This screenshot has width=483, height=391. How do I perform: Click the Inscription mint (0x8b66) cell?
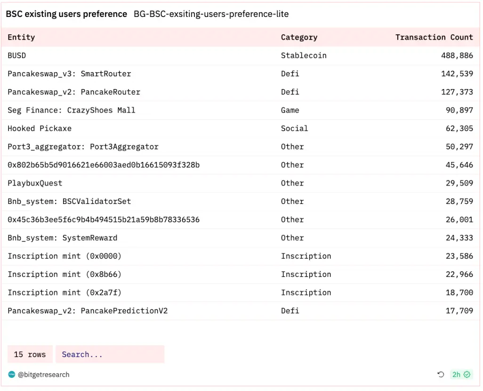[64, 274]
